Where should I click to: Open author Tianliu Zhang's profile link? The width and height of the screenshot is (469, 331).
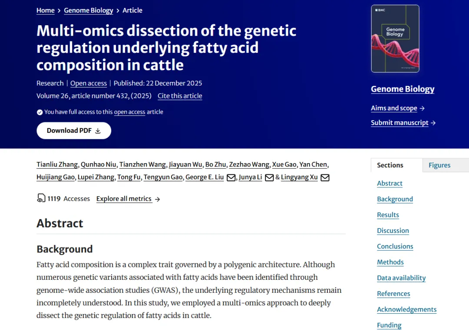(x=58, y=164)
